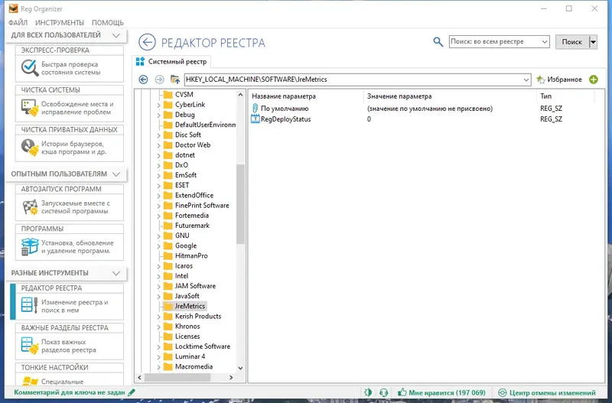
Task: Click the undo center circular icon
Action: [x=503, y=392]
